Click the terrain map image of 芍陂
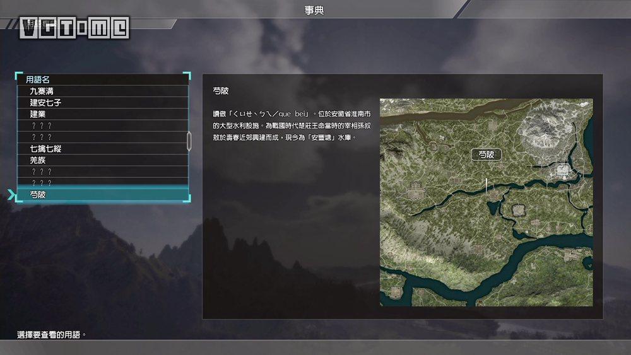This screenshot has height=355, width=631. (x=486, y=202)
